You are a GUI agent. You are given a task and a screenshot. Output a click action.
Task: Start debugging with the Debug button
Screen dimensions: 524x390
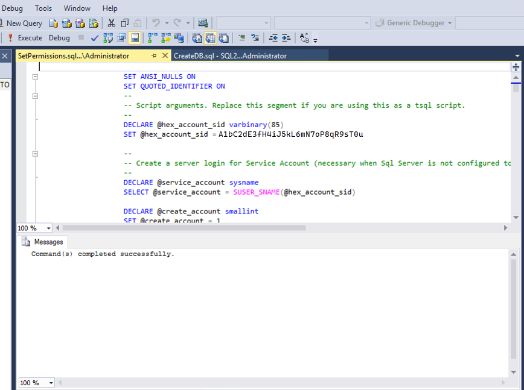(x=59, y=37)
